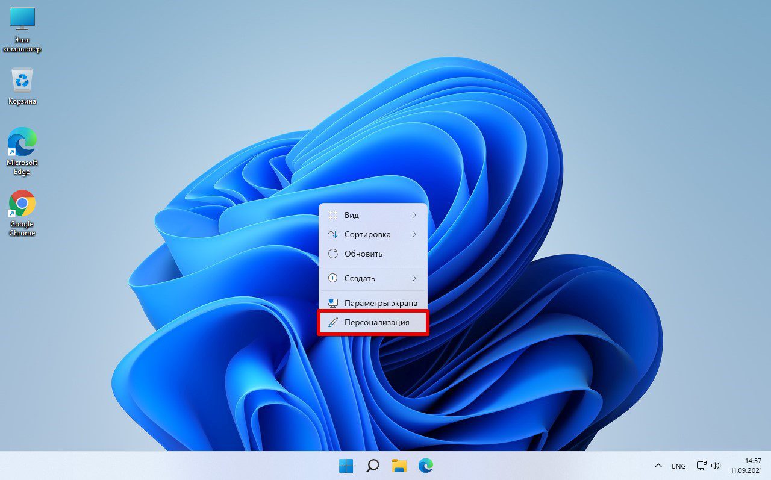
Task: Expand the Вид submenu arrow
Action: [414, 215]
